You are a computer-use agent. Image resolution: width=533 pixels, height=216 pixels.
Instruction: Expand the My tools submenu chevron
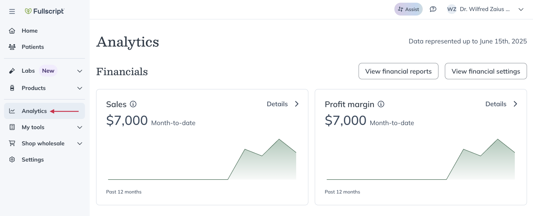click(80, 127)
